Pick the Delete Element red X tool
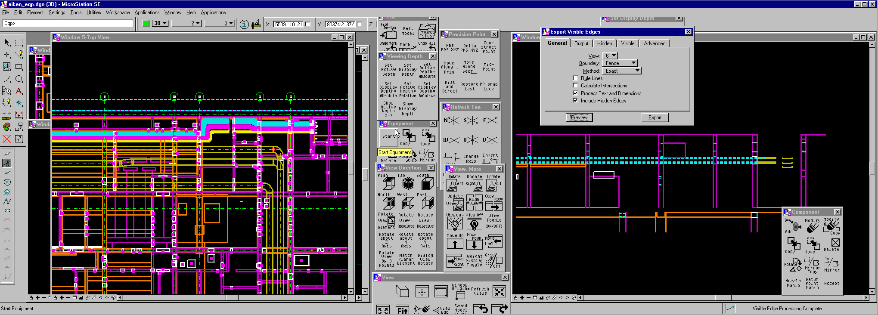Screen dimensions: 878x315 (6, 139)
